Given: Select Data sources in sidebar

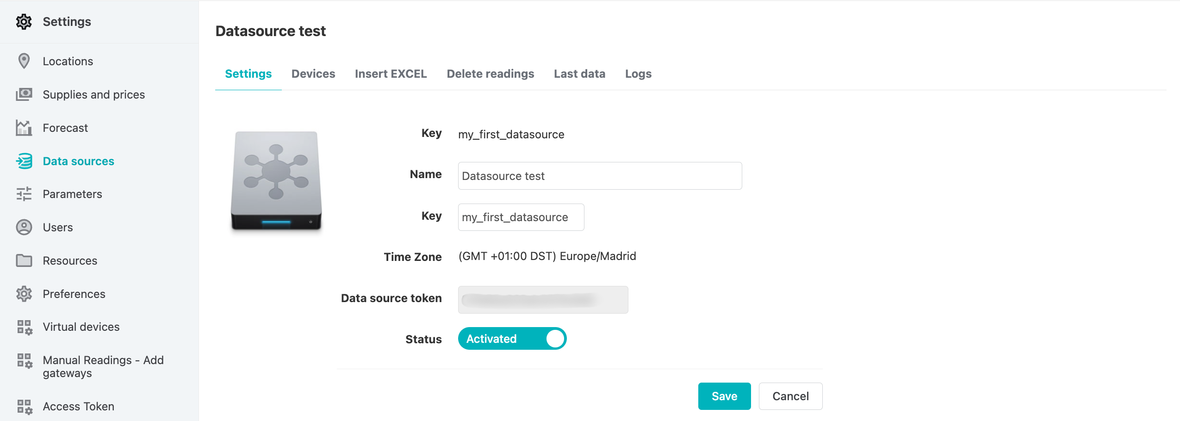Looking at the screenshot, I should pos(78,161).
